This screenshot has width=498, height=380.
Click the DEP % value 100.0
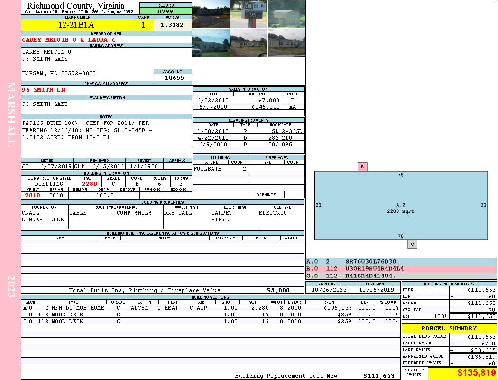coord(105,195)
